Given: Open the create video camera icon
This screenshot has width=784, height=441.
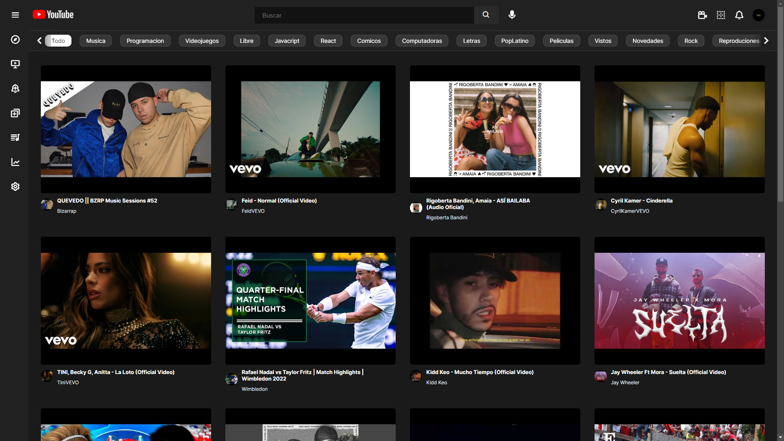Looking at the screenshot, I should click(702, 15).
